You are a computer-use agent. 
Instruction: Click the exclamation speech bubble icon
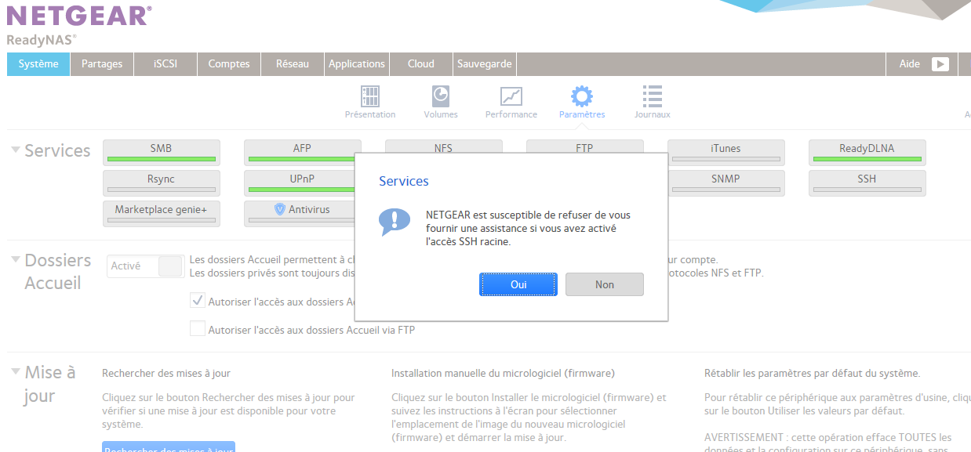[395, 222]
